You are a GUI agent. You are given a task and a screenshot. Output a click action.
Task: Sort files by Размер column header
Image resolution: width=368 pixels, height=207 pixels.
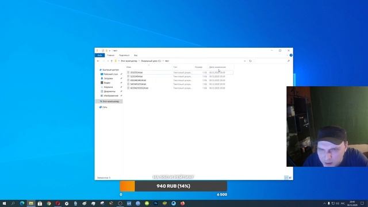pos(201,67)
